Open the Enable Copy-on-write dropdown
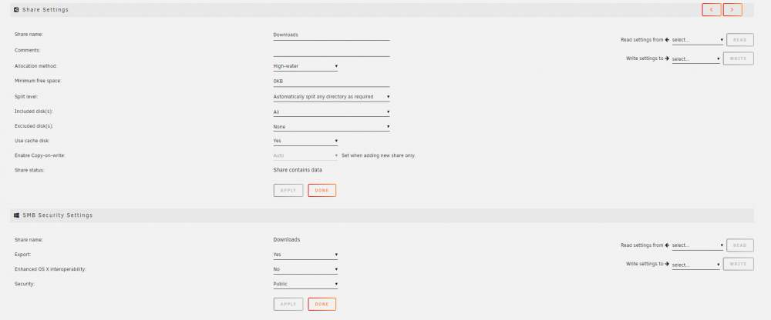 [305, 155]
